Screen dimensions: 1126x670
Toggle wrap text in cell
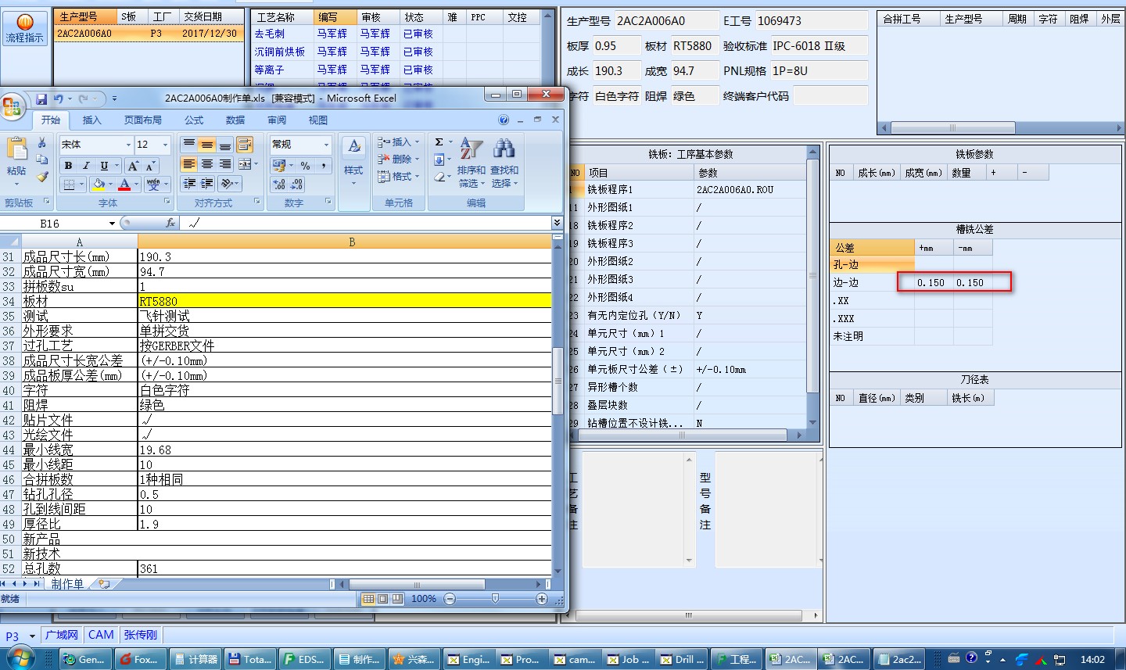[245, 145]
